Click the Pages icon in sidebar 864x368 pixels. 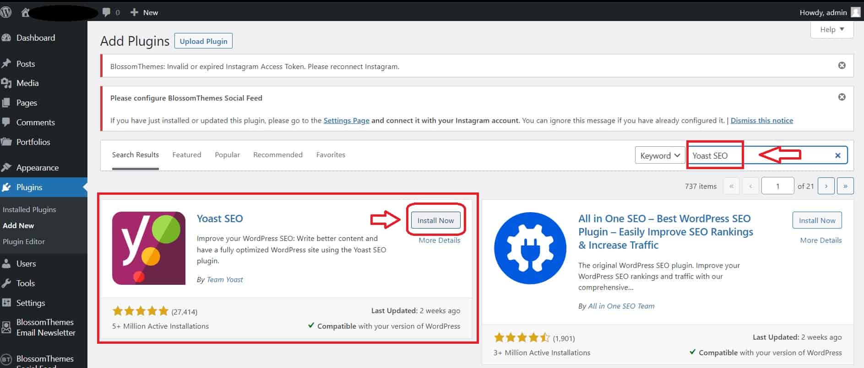(6, 103)
